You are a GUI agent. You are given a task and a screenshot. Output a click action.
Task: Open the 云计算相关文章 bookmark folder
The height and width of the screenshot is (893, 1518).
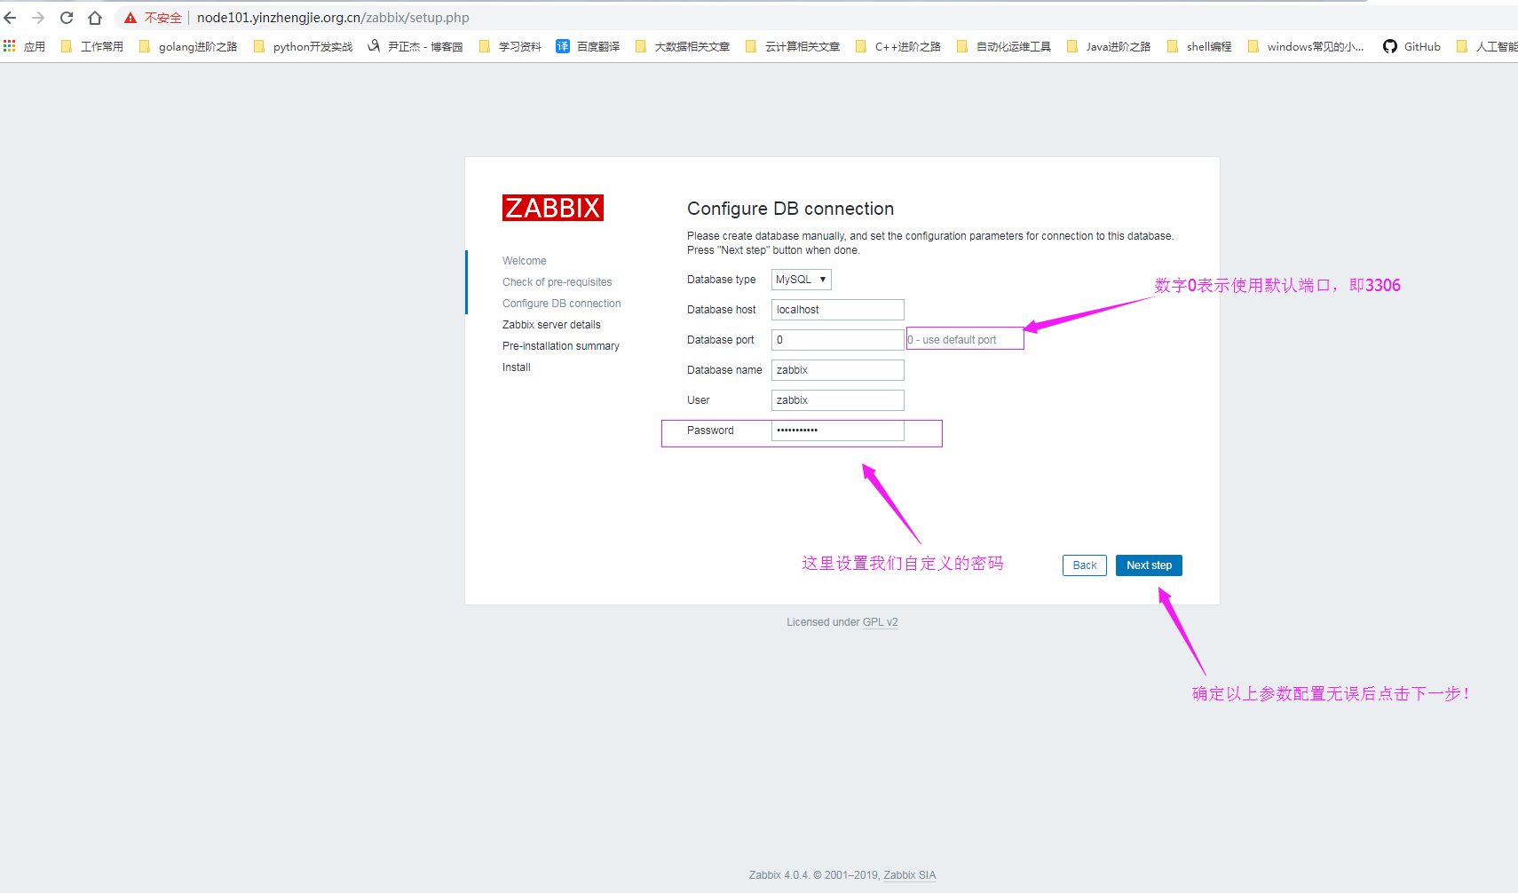click(x=793, y=46)
